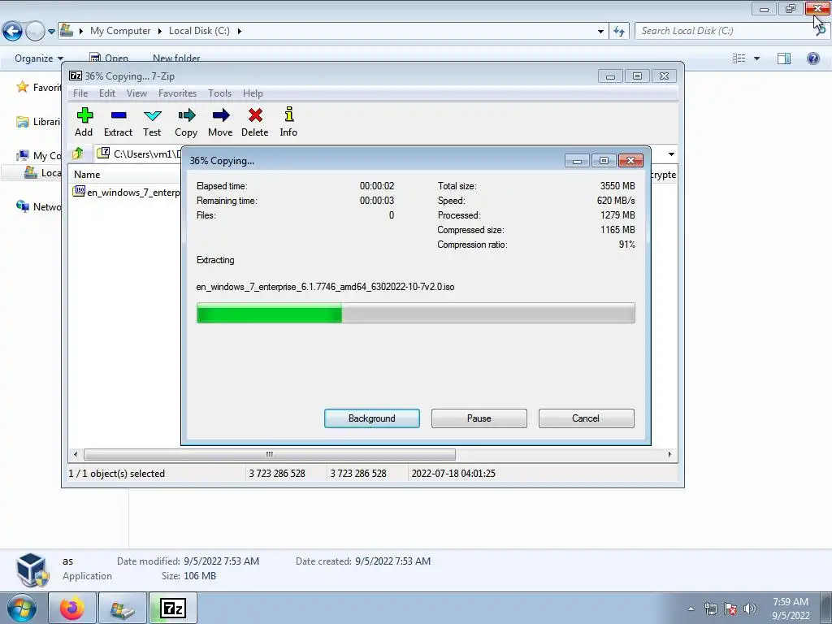
Task: Click the 'as' application details thumbnail
Action: pyautogui.click(x=32, y=570)
